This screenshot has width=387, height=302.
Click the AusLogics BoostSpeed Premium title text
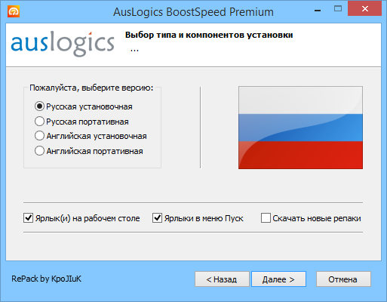pyautogui.click(x=193, y=12)
